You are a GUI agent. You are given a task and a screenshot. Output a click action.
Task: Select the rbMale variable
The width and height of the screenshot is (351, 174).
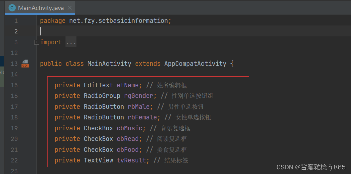pyautogui.click(x=139, y=107)
